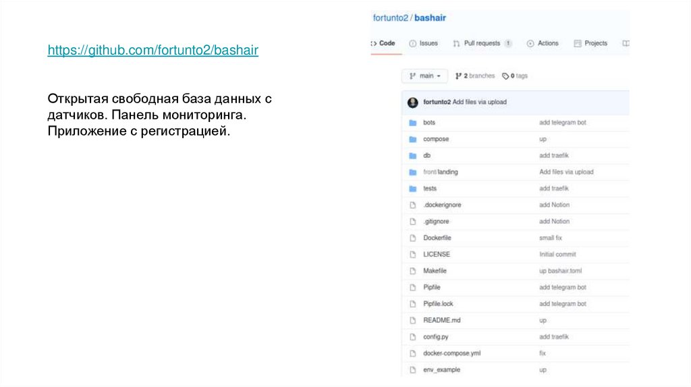Open the github.com/fortunto2/bashair hyperlink
The width and height of the screenshot is (691, 387).
153,51
